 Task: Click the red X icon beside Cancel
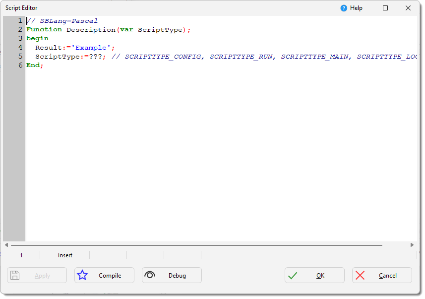(x=360, y=275)
